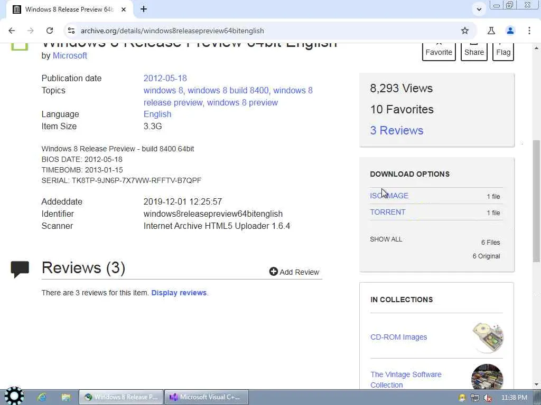Open a new browser tab
541x405 pixels.
[x=144, y=9]
